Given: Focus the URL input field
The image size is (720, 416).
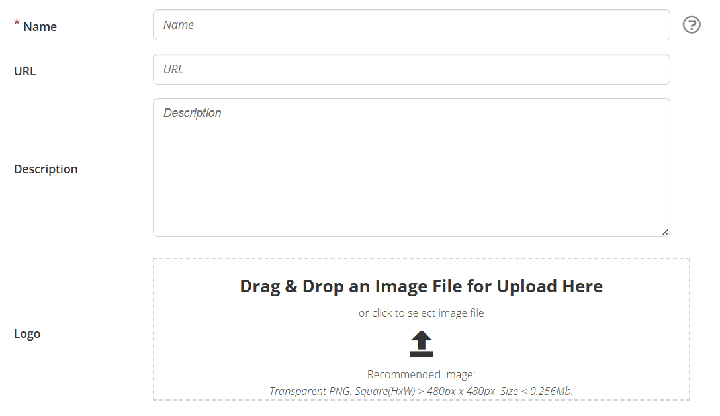Looking at the screenshot, I should tap(412, 69).
